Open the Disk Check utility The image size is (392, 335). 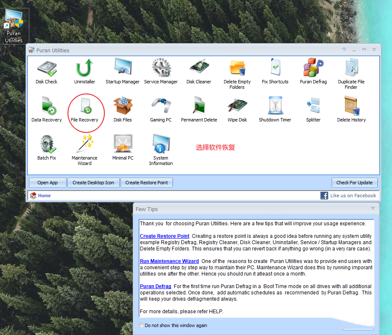click(x=46, y=71)
